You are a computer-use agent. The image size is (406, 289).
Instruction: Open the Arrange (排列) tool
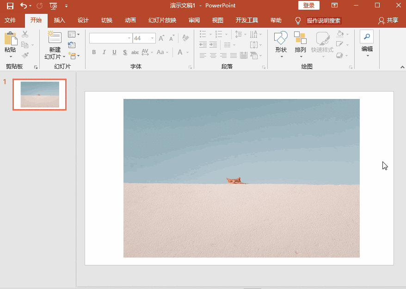point(300,39)
